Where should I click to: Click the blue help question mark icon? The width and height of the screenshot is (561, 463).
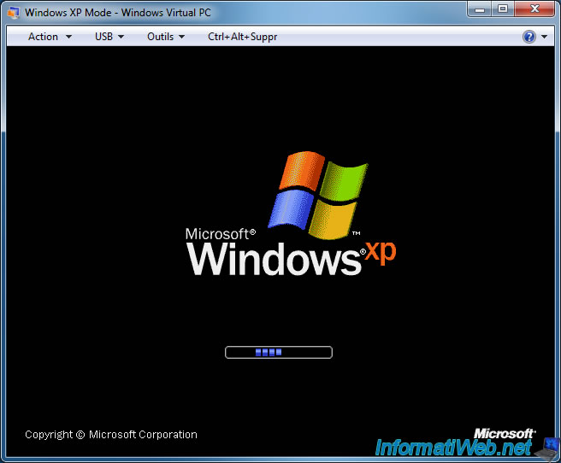click(529, 37)
